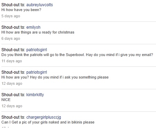Open the emilysh profile link

(x=33, y=27)
